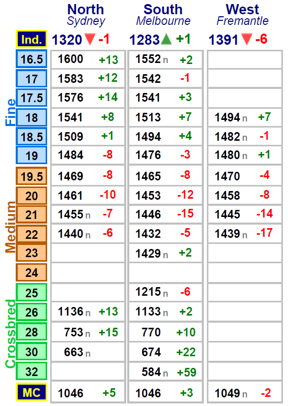Click the 24 micron medium label
Image resolution: width=288 pixels, height=406 pixels.
click(x=31, y=272)
